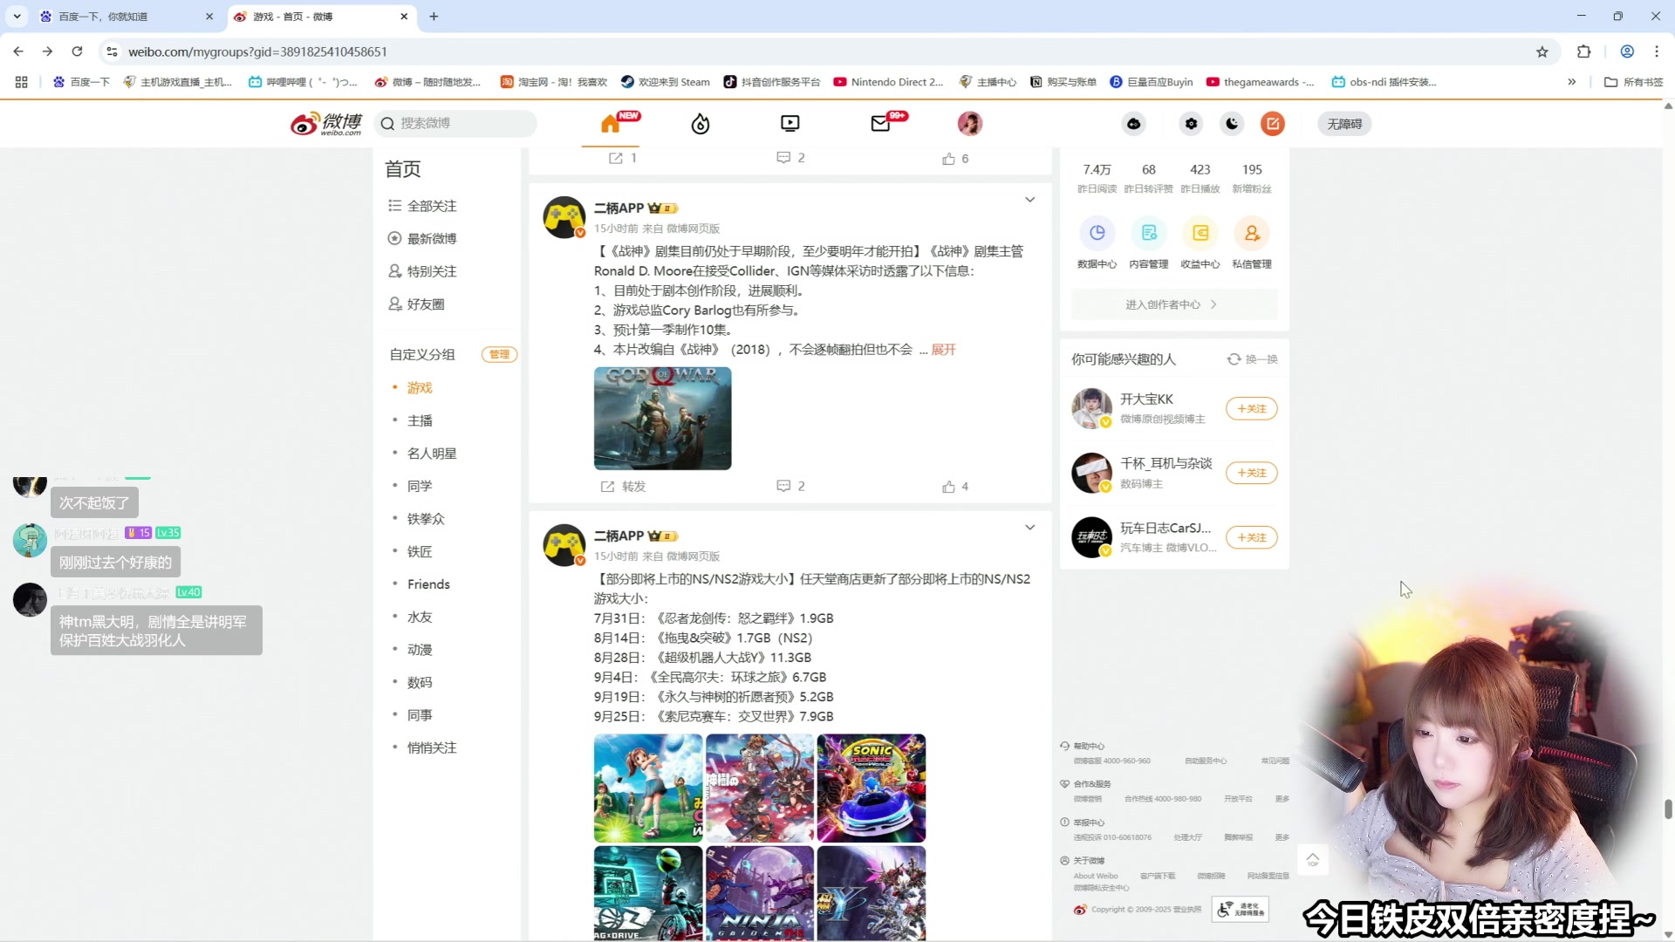Open a new browser tab
The height and width of the screenshot is (942, 1675).
pos(434,17)
